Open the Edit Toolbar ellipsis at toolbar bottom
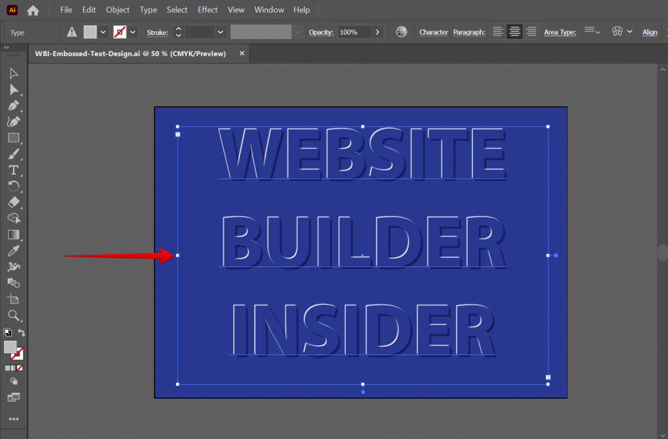This screenshot has height=439, width=668. 14,419
